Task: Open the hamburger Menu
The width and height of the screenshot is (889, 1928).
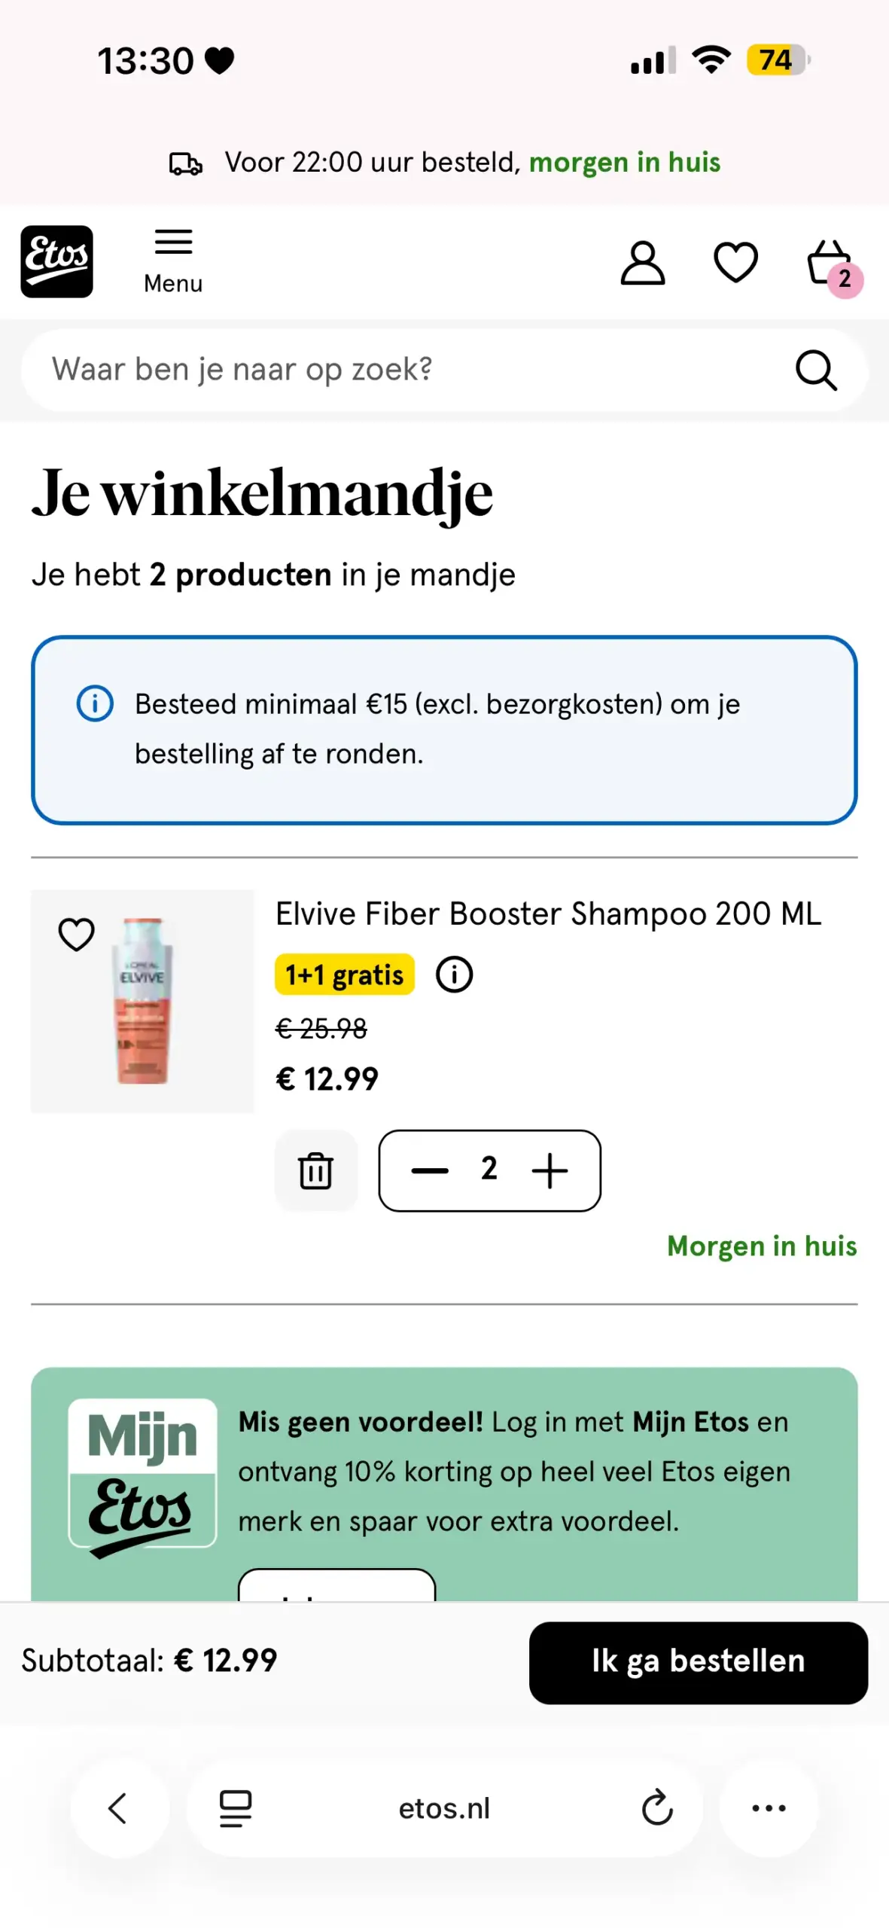Action: [x=173, y=261]
